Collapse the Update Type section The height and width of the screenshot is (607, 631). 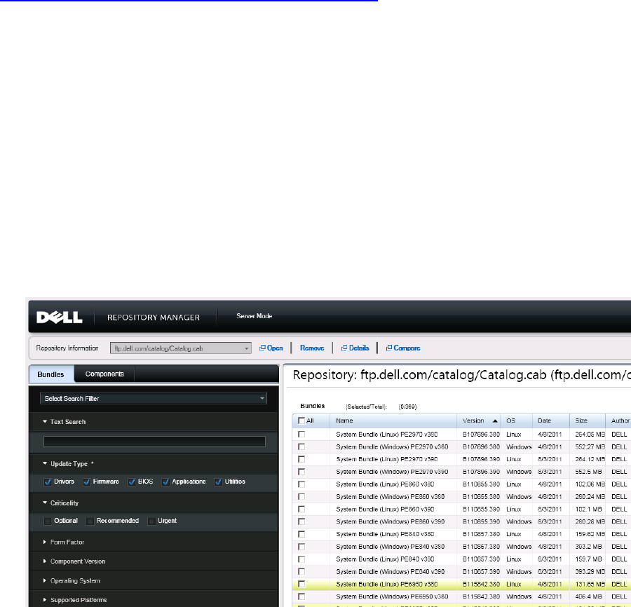(x=45, y=463)
